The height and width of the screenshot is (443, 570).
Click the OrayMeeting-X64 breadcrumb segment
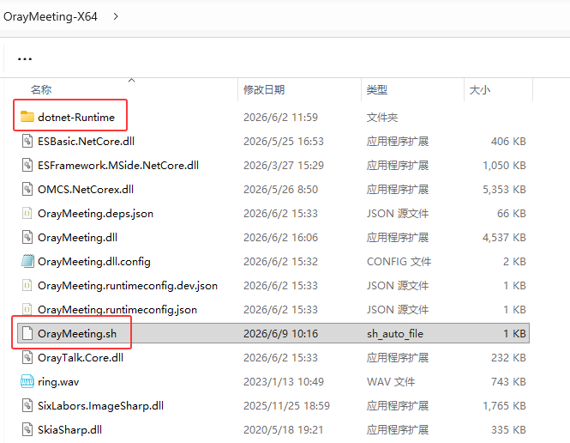(x=51, y=16)
